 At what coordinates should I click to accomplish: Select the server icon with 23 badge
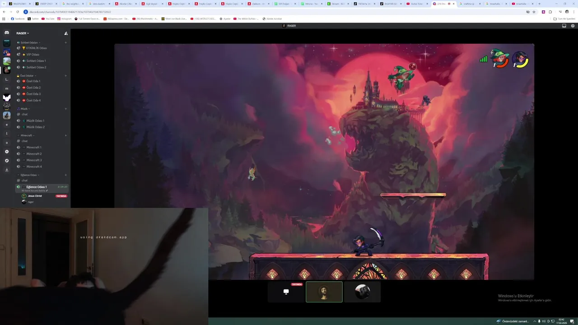click(7, 52)
